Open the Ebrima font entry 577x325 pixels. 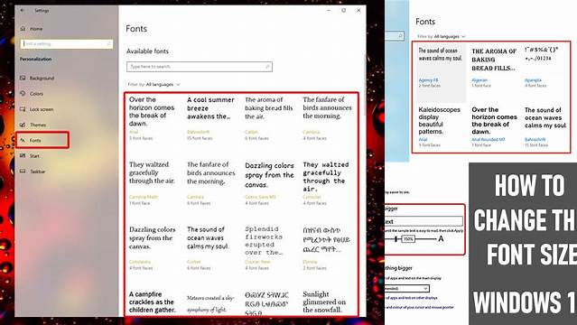coord(327,248)
